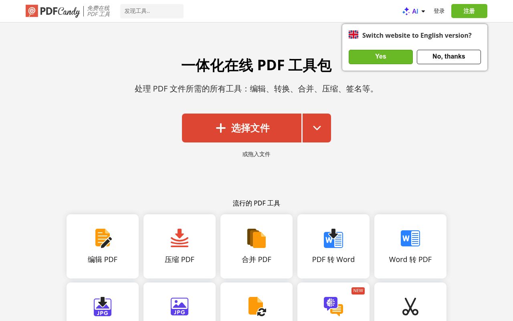513x321 pixels.
Task: Click the PDF 转 Word label
Action: 333,260
